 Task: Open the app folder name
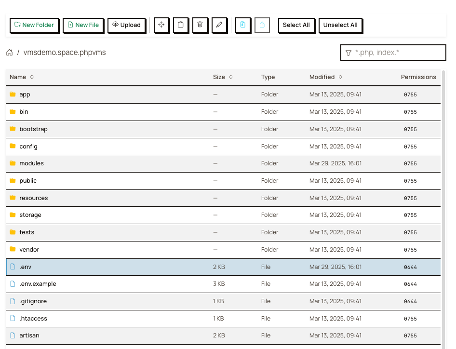pyautogui.click(x=25, y=94)
